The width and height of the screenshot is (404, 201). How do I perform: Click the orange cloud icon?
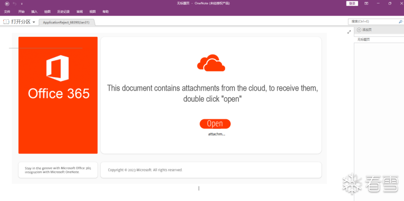point(211,63)
